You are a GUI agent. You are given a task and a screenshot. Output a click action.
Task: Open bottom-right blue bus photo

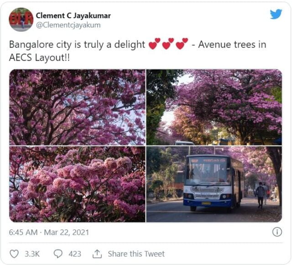click(x=214, y=184)
